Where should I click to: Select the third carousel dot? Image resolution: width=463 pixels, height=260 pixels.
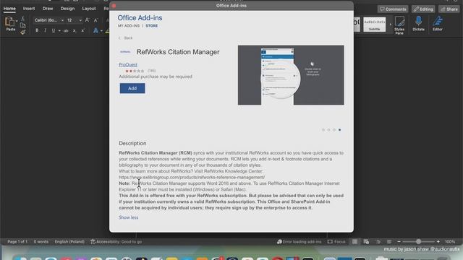point(334,130)
